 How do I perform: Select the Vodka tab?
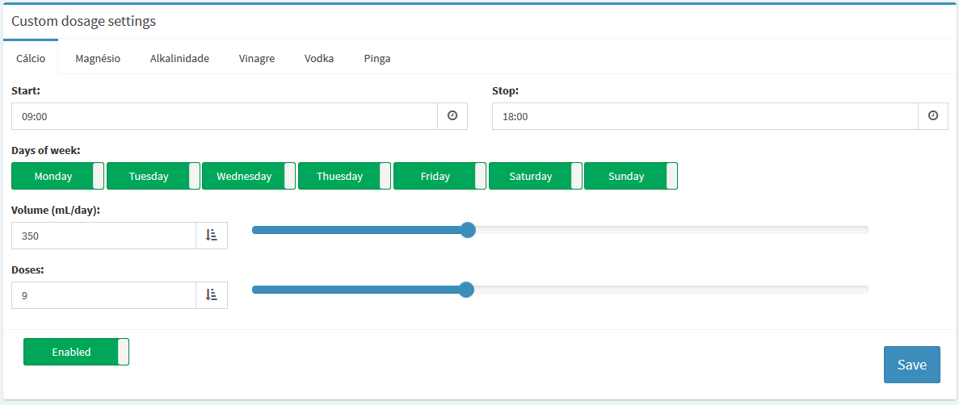(319, 58)
